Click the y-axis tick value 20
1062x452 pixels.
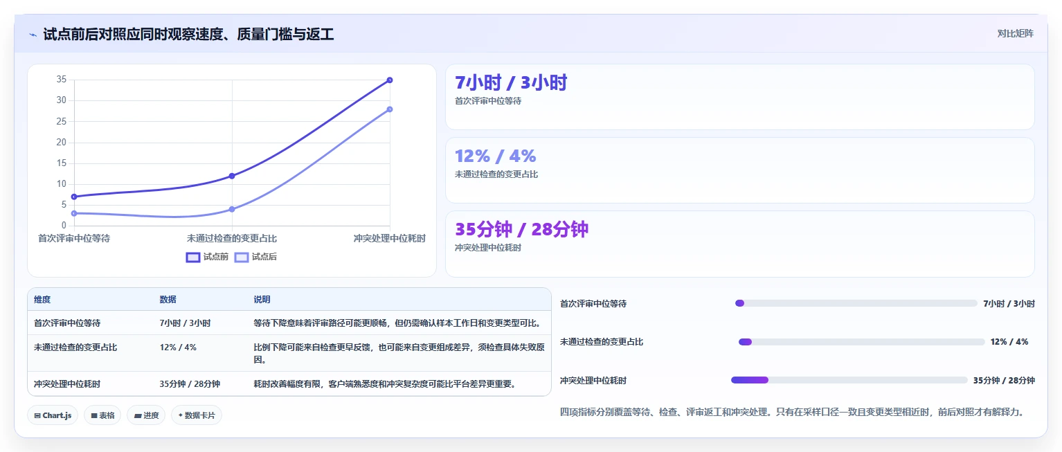tap(62, 143)
